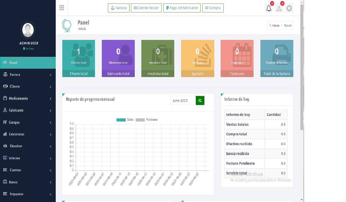The width and height of the screenshot is (346, 202).
Task: Toggle the Purchase legend swatch
Action: tap(140, 120)
